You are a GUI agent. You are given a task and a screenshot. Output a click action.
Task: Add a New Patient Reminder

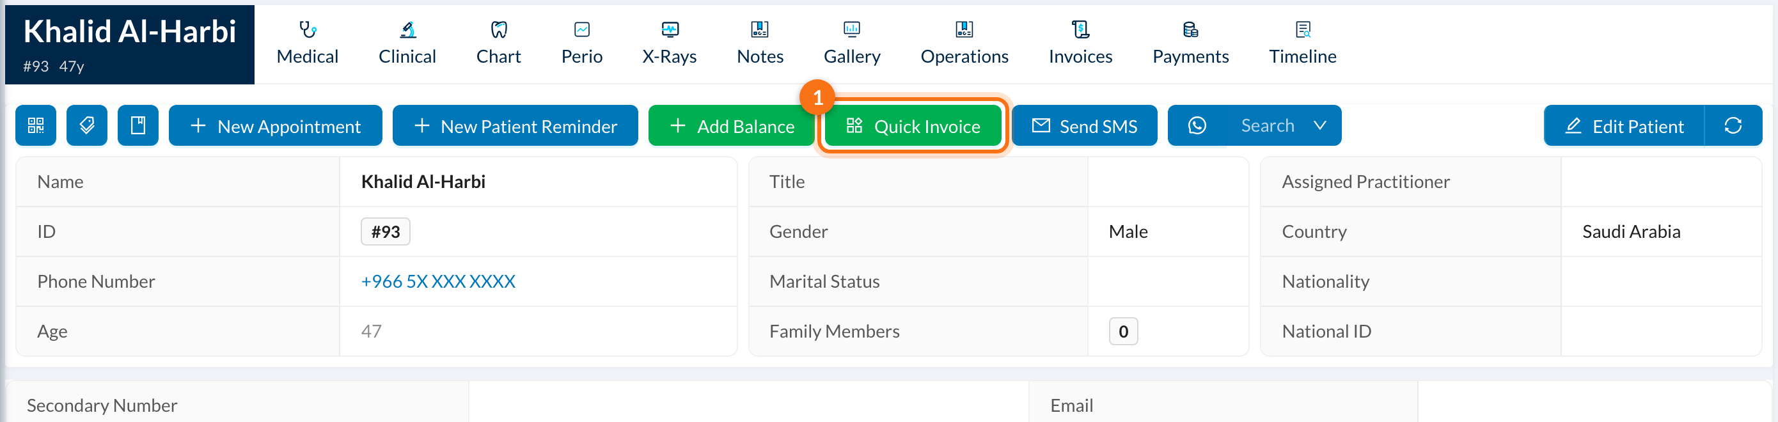515,125
